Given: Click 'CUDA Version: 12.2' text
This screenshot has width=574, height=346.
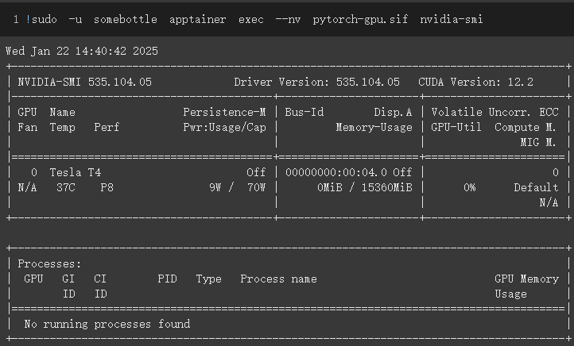Looking at the screenshot, I should coord(476,82).
